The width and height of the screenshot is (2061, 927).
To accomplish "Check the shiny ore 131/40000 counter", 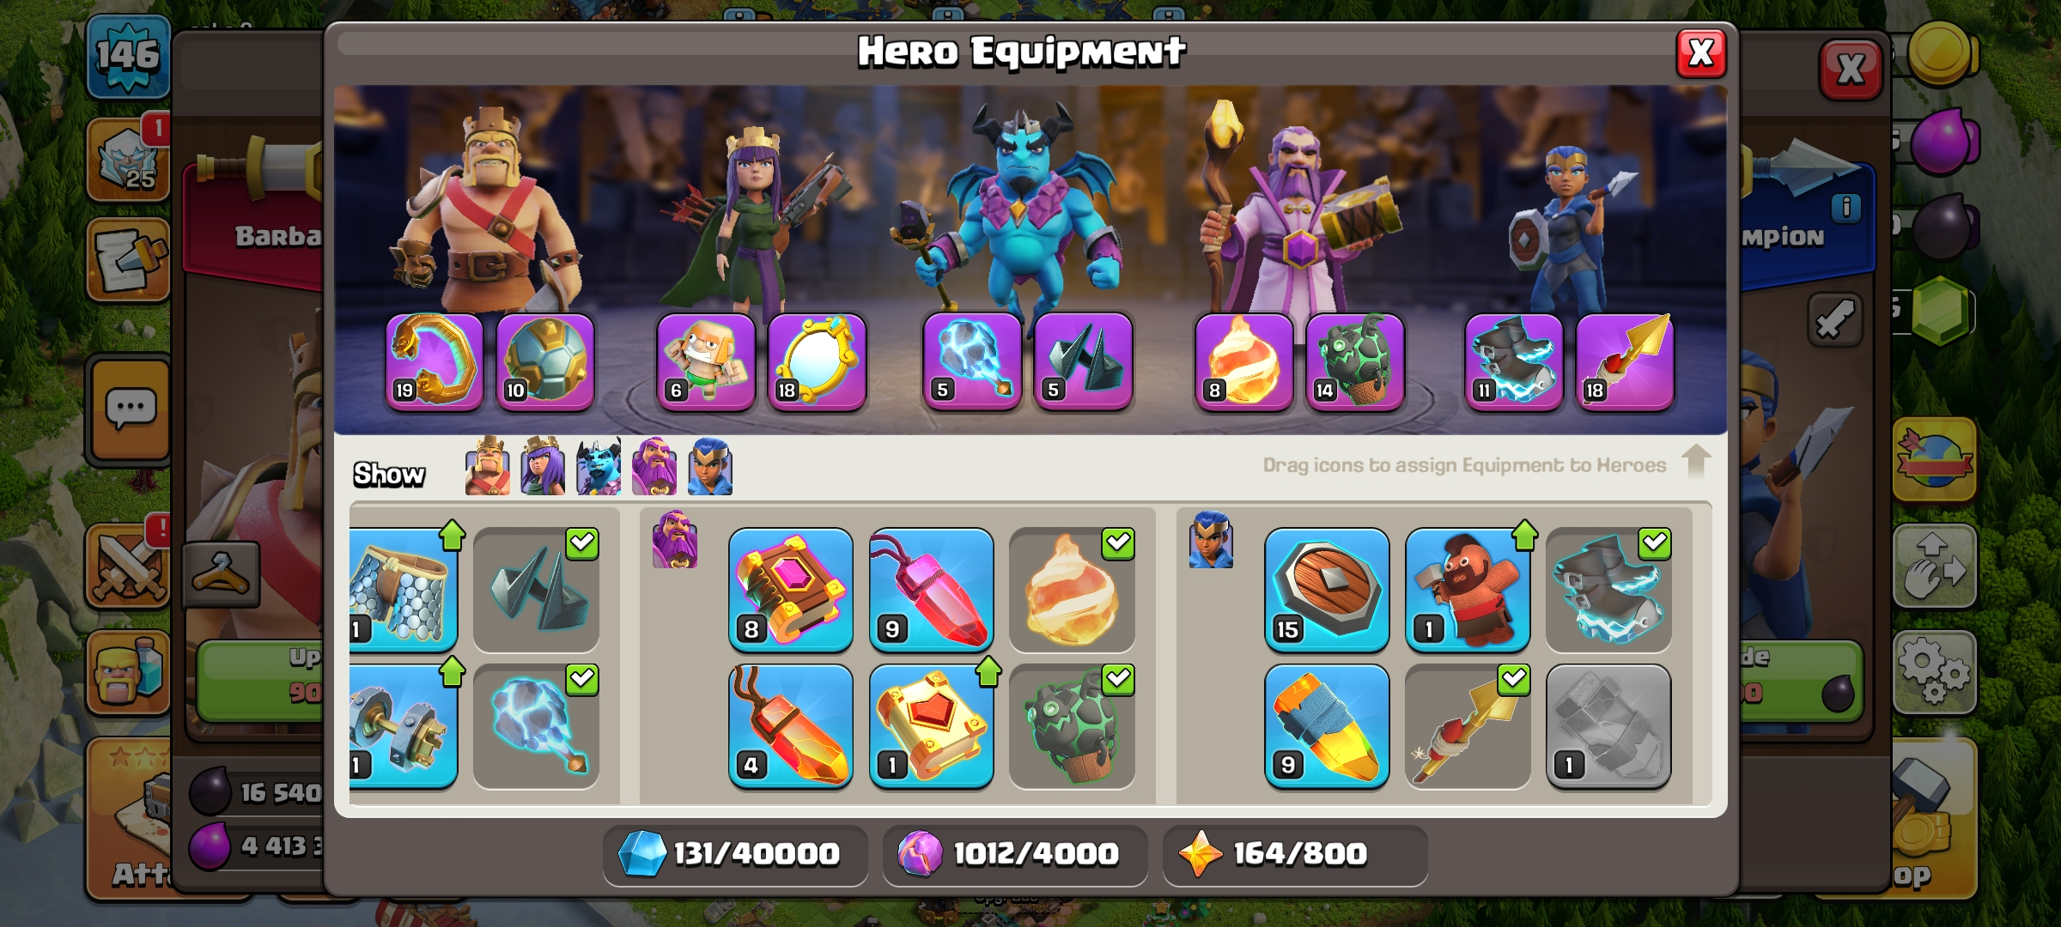I will point(735,854).
